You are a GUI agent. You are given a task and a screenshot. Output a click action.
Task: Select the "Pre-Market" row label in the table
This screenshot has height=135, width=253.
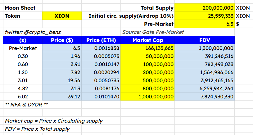pyautogui.click(x=23, y=48)
